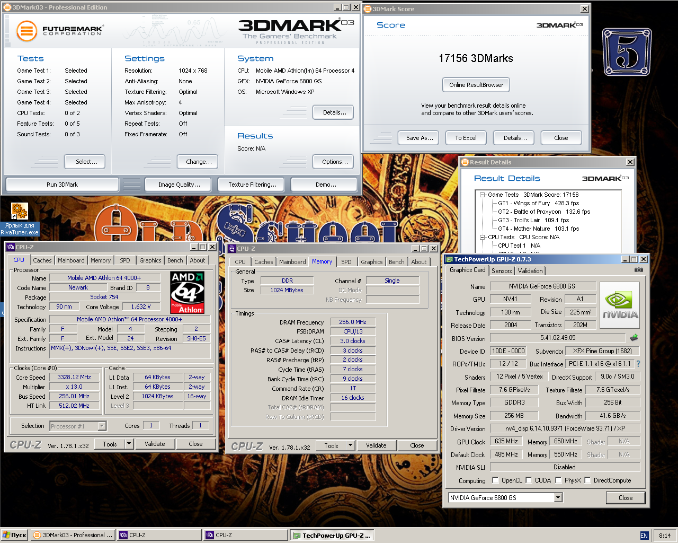Click the Bus Interface question mark
The width and height of the screenshot is (678, 543).
coord(638,364)
